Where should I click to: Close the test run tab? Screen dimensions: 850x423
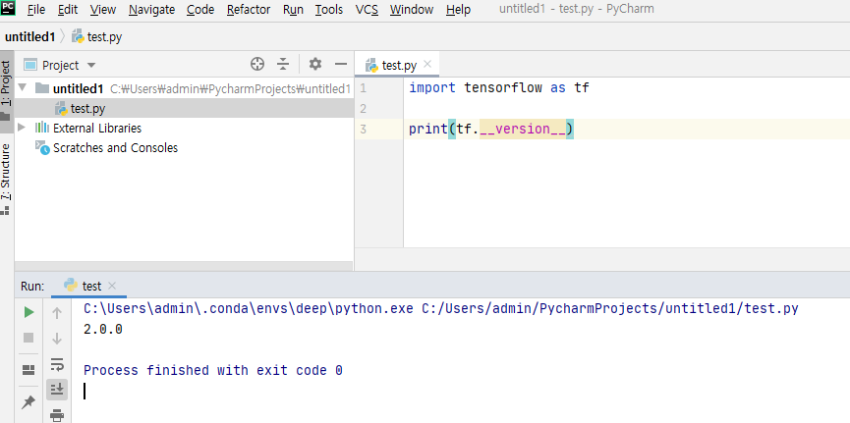[112, 286]
